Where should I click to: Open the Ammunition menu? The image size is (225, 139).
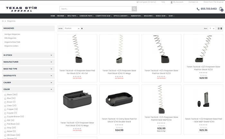click(x=136, y=16)
